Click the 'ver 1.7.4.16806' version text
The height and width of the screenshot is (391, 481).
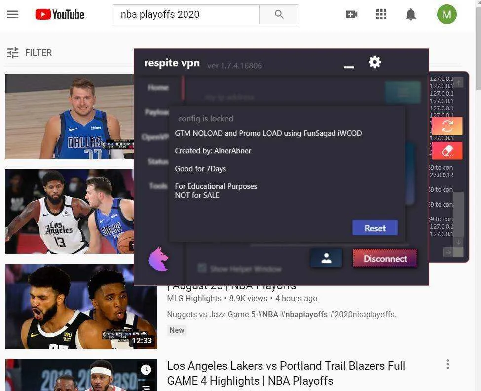pyautogui.click(x=234, y=65)
